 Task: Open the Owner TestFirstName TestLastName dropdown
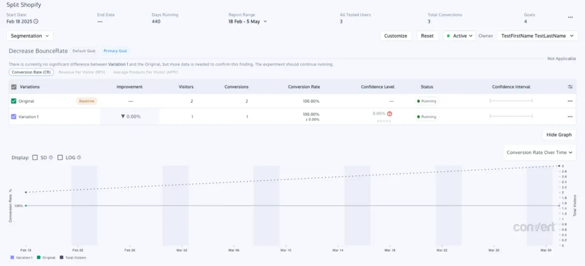538,36
